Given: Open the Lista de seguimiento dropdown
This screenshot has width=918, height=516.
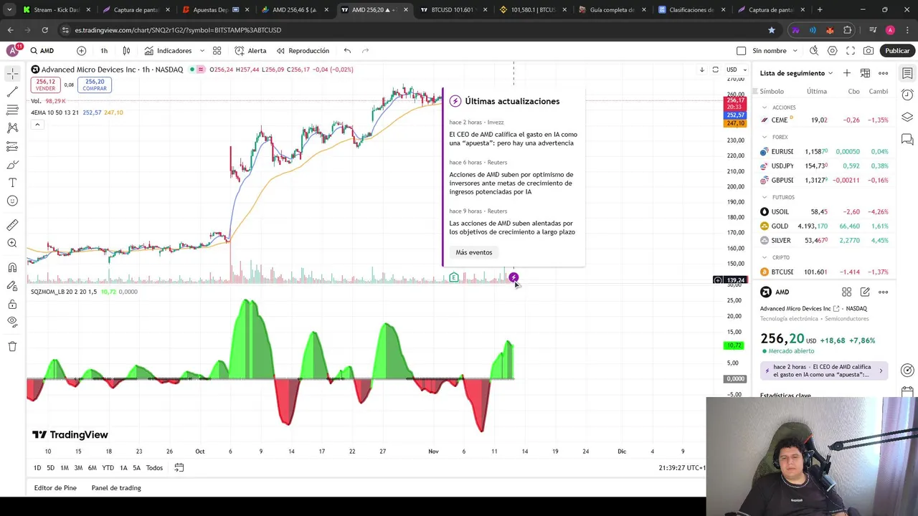Looking at the screenshot, I should pos(796,73).
